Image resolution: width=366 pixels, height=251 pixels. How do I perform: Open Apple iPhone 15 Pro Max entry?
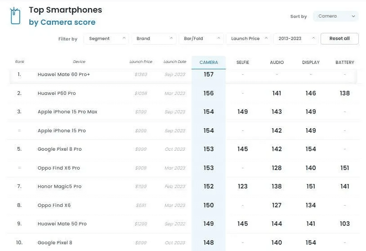(x=67, y=112)
